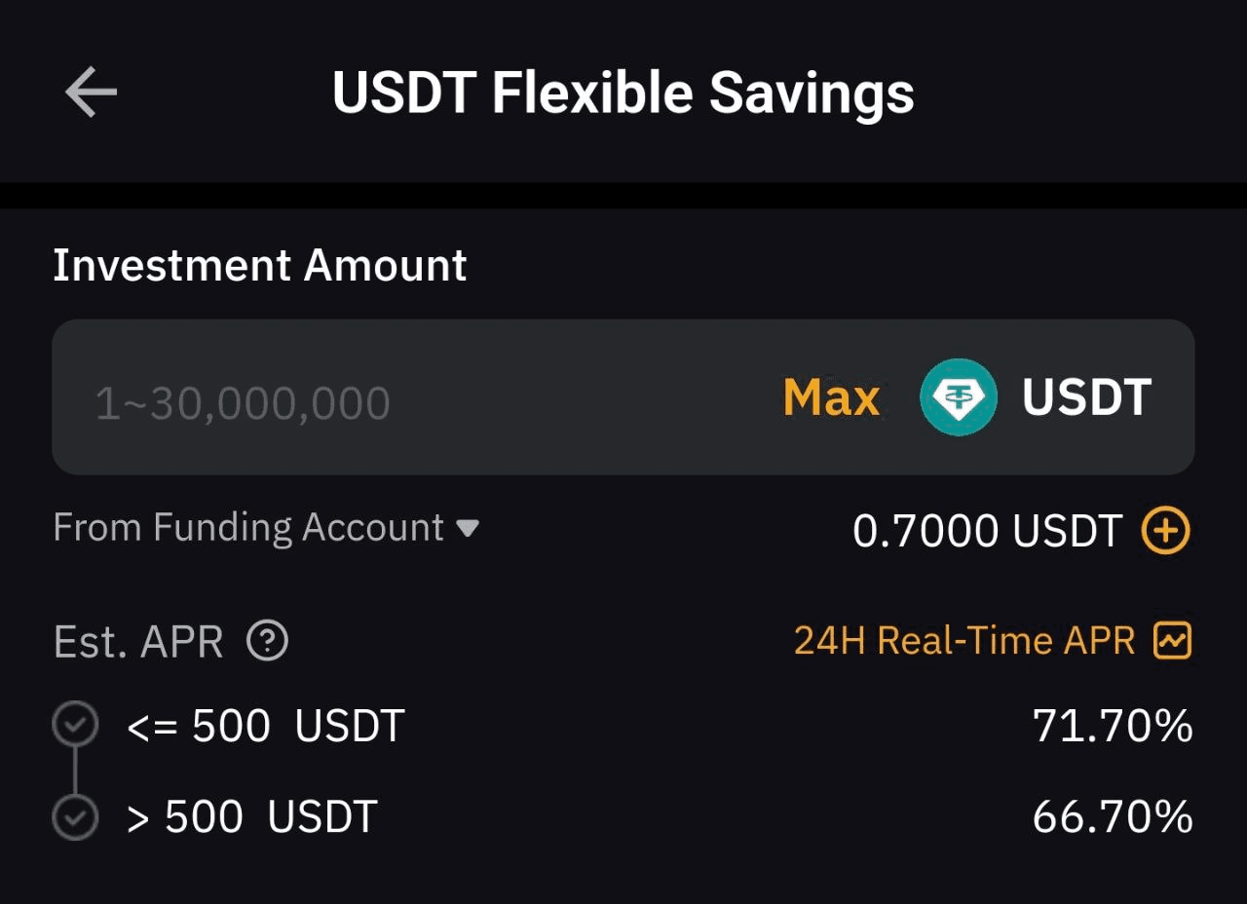Screen dimensions: 1247x904
Task: Open Est. APR help question mark
Action: [x=267, y=641]
